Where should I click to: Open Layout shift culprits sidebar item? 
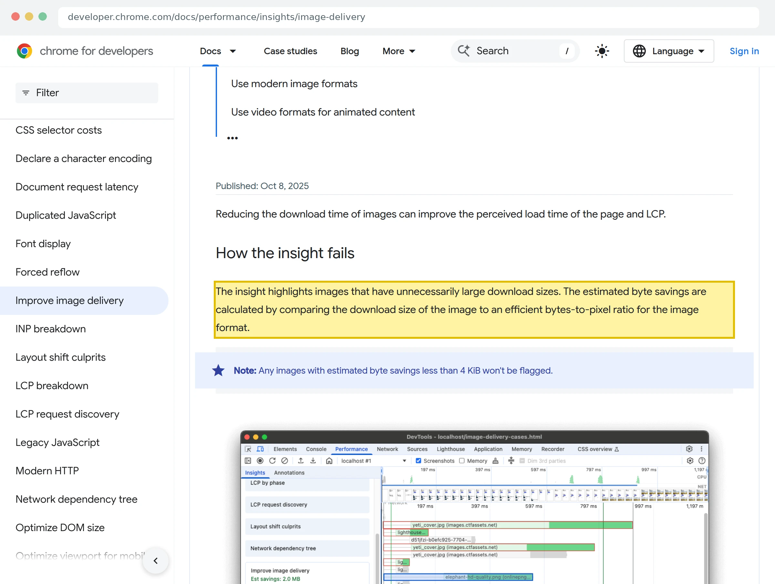pos(60,357)
